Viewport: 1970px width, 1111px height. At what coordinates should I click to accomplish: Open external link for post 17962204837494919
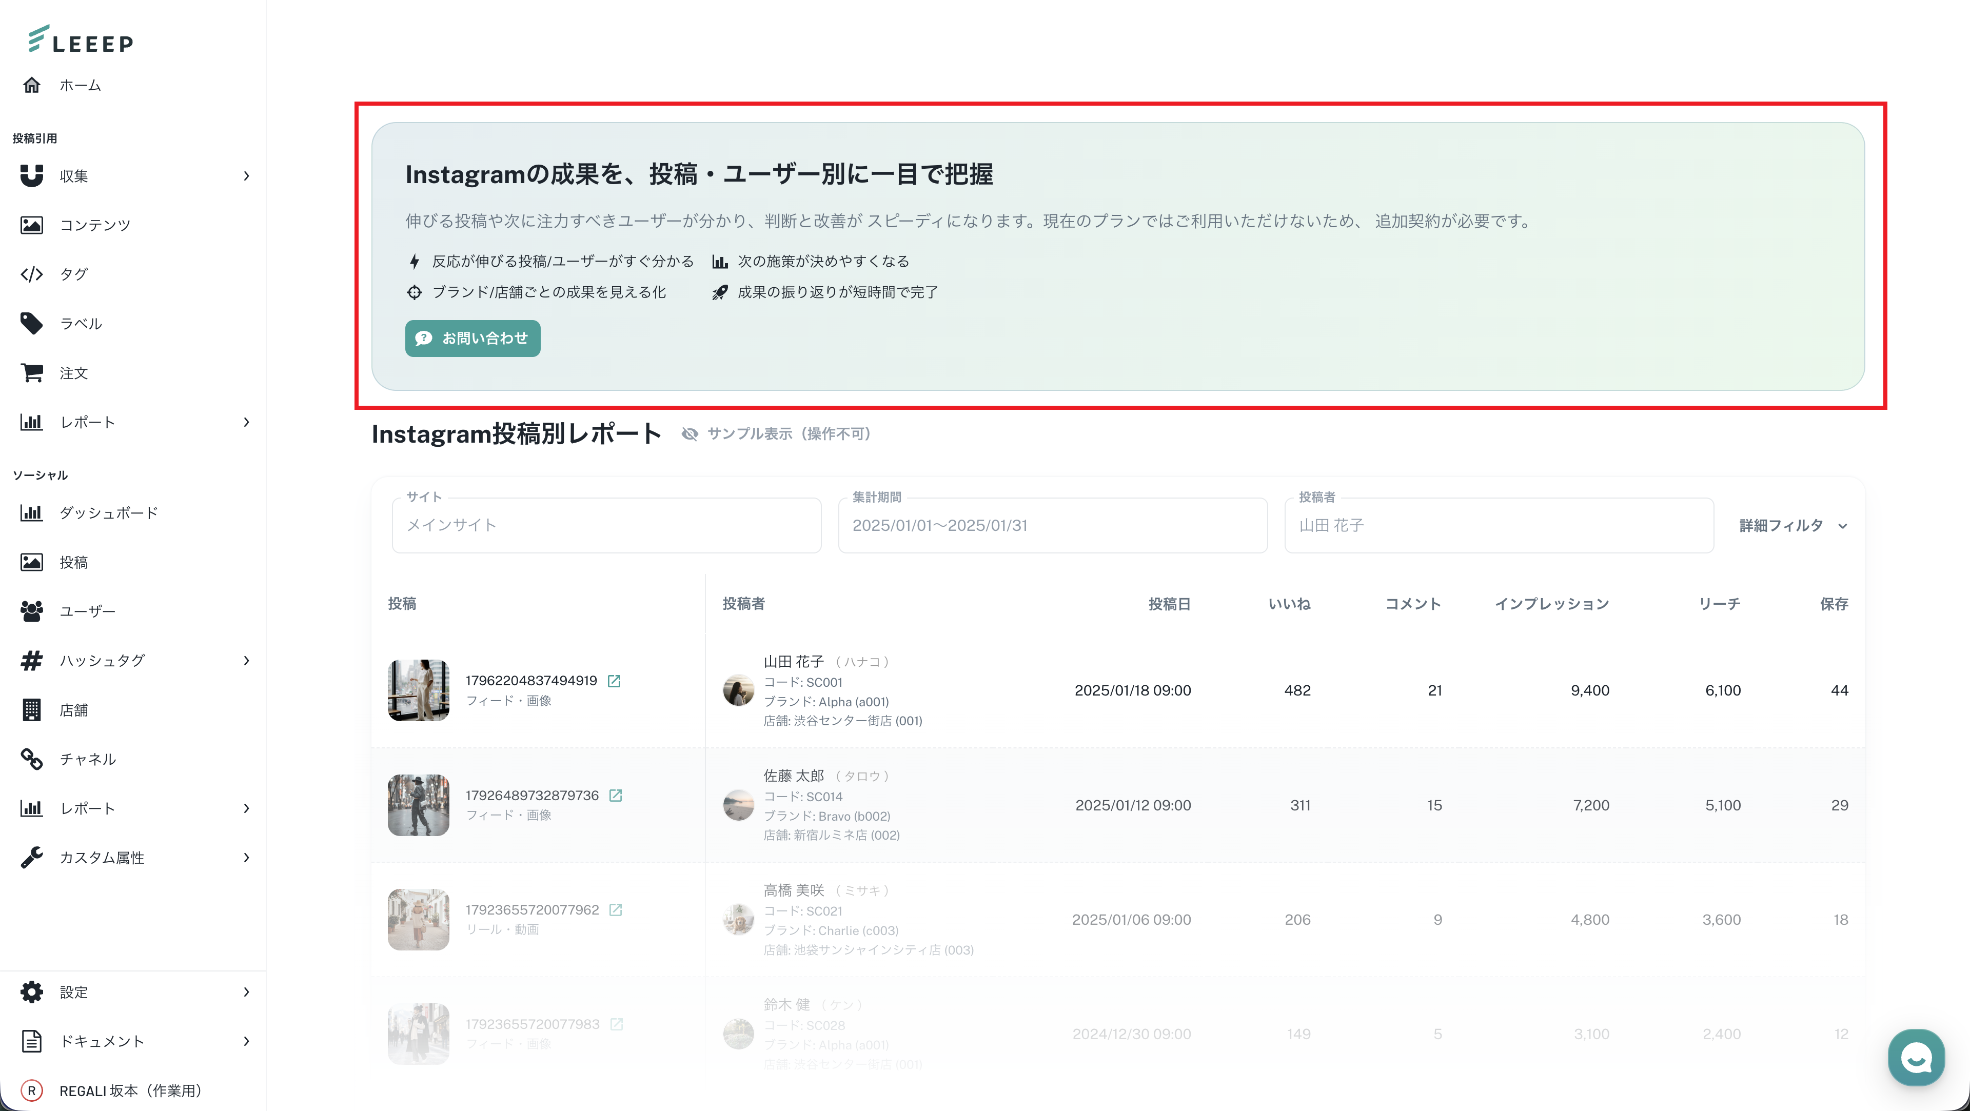coord(614,681)
